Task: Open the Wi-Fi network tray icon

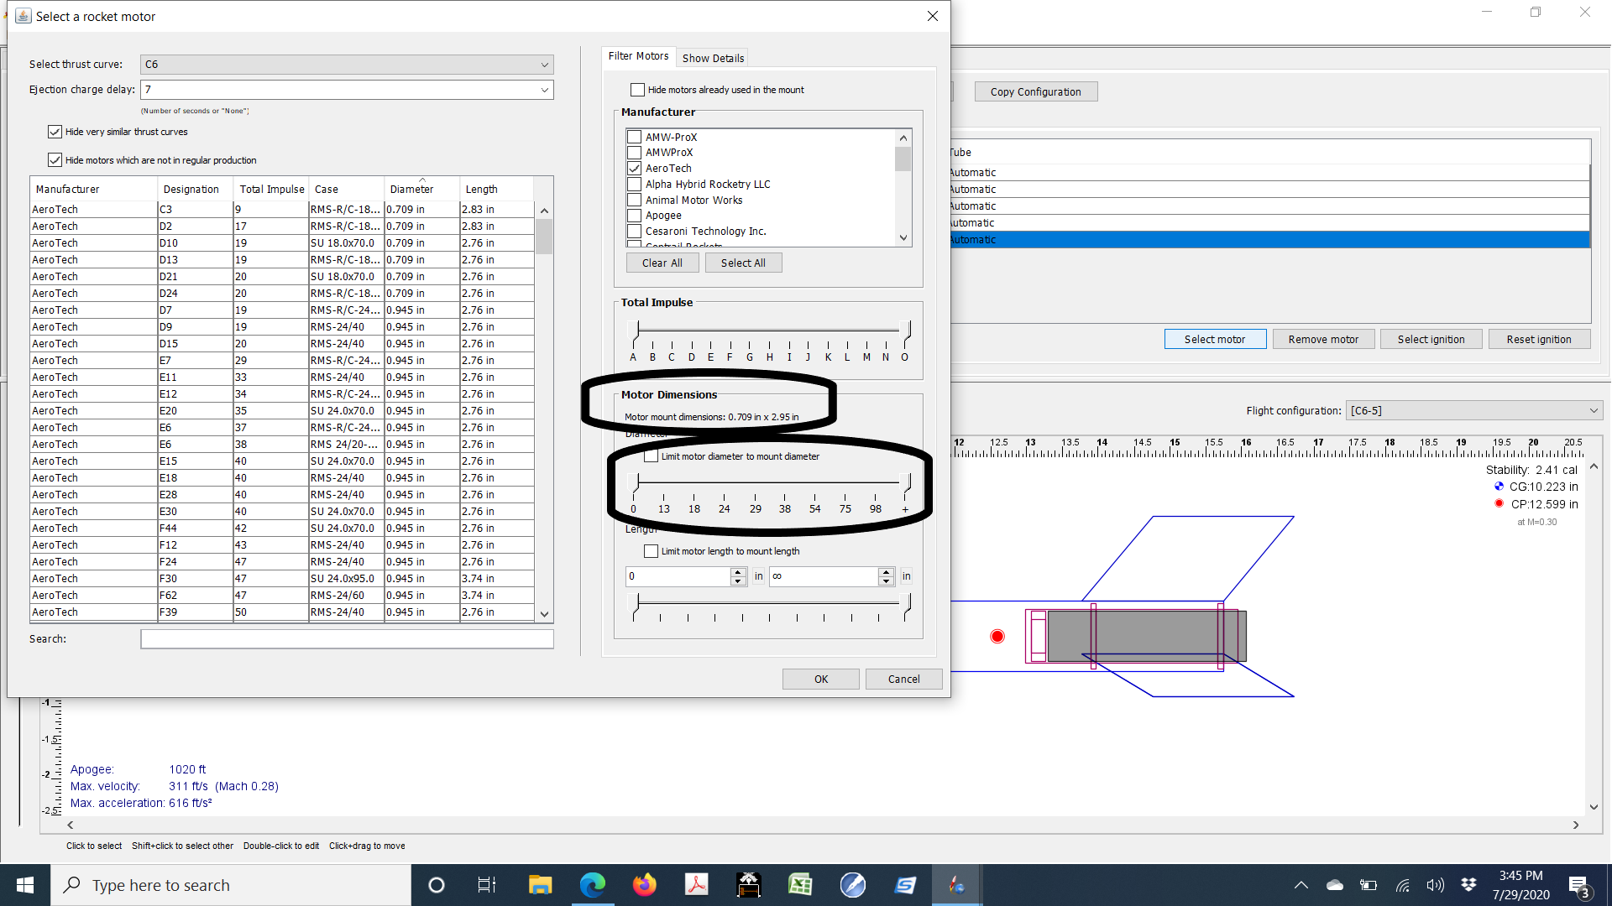Action: [1402, 885]
